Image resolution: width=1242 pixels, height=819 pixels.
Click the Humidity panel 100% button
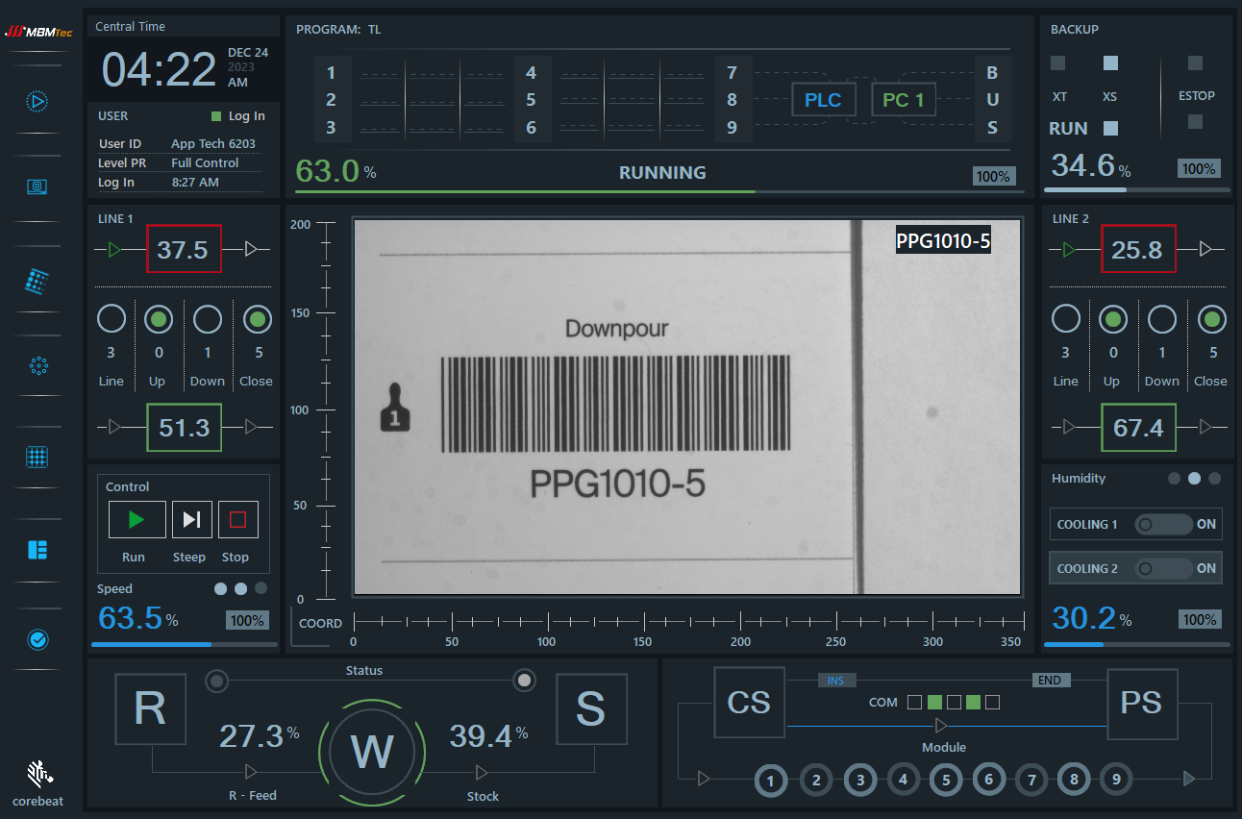pyautogui.click(x=1201, y=620)
